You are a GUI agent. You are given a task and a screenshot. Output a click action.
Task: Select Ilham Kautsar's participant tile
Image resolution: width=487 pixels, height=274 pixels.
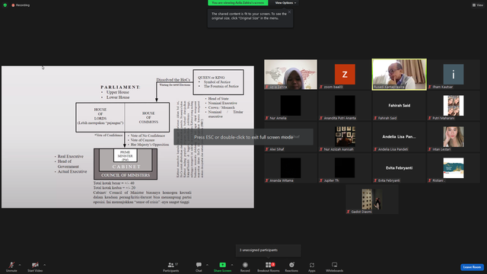[x=454, y=75]
